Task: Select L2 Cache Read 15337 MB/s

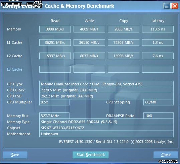Action: pyautogui.click(x=55, y=56)
